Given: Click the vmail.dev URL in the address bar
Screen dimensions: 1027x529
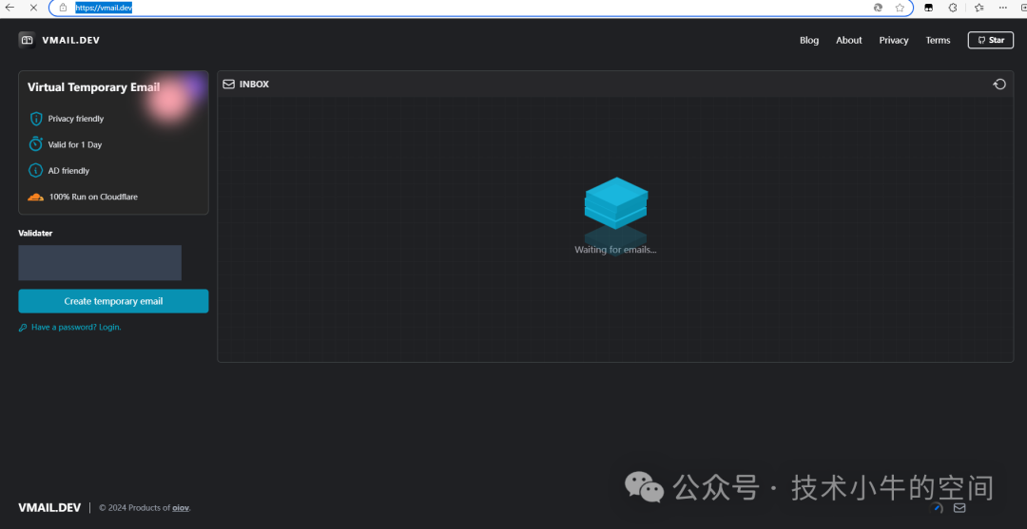Looking at the screenshot, I should tap(104, 8).
